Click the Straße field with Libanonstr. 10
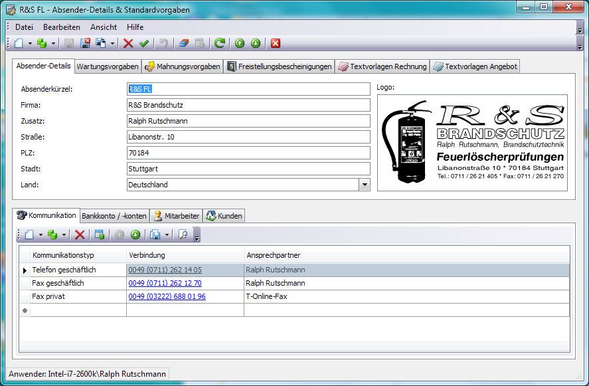589x386 pixels. pos(248,137)
